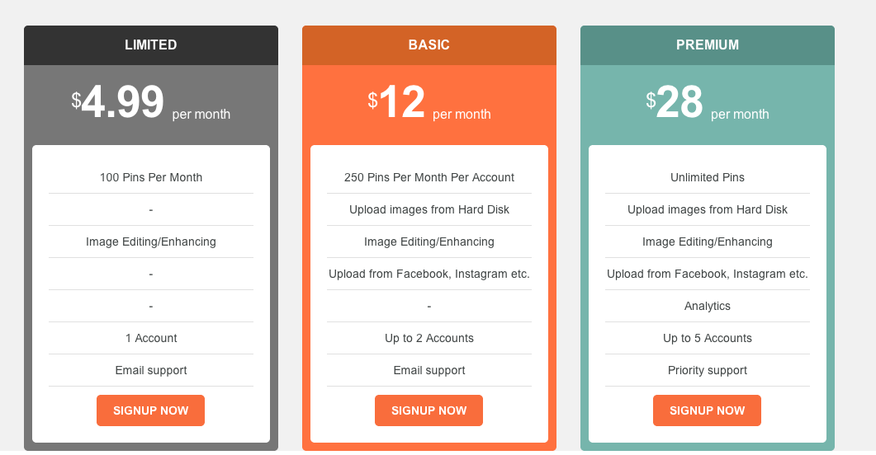The width and height of the screenshot is (876, 455).
Task: Click the Up to 5 Accounts row
Action: [x=708, y=338]
